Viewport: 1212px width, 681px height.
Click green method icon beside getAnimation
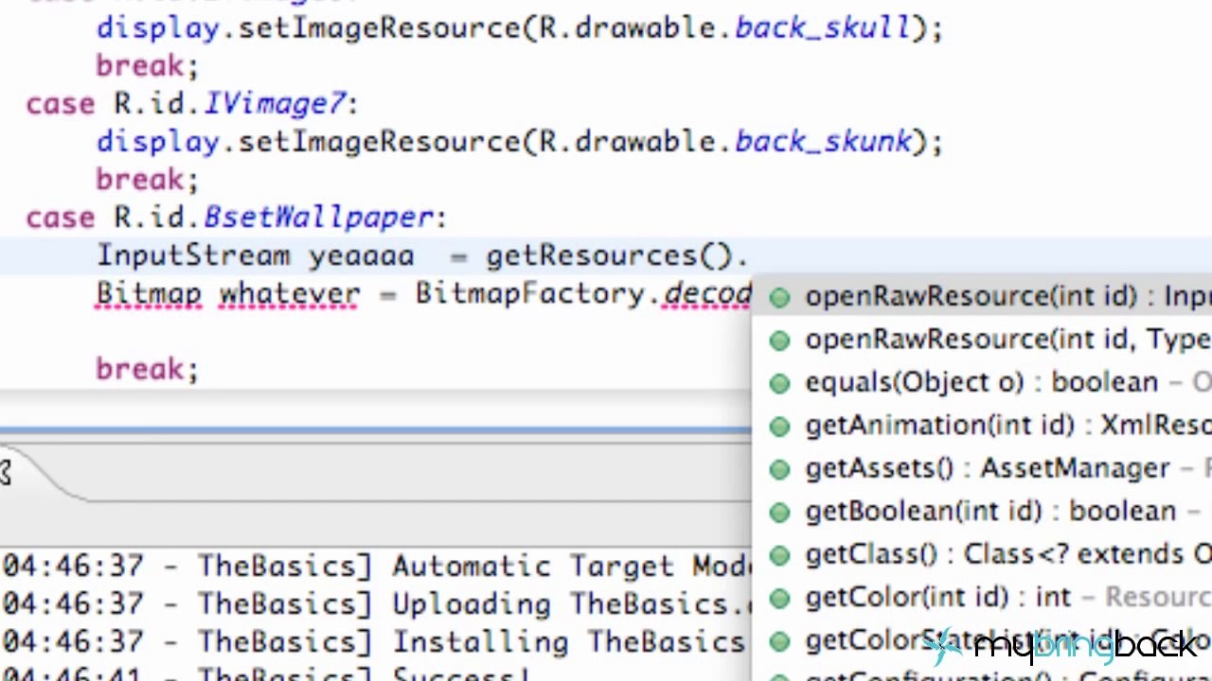tap(779, 427)
